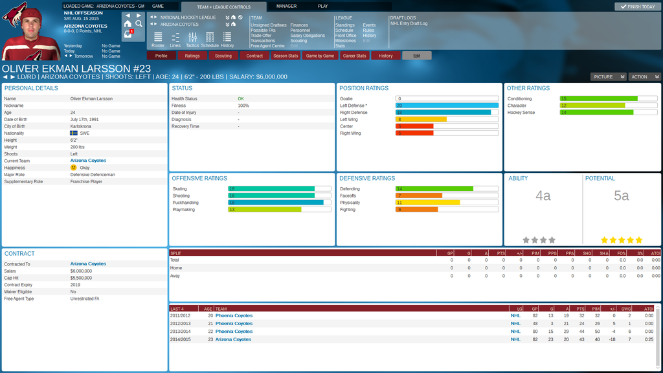Expand the National Hockey League dropdown chevron

[227, 17]
